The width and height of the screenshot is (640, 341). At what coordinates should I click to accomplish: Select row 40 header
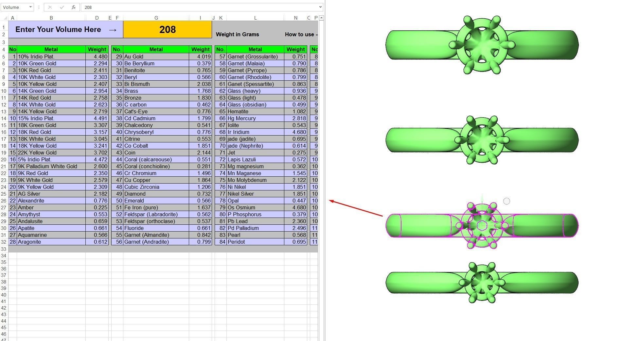tap(4, 295)
